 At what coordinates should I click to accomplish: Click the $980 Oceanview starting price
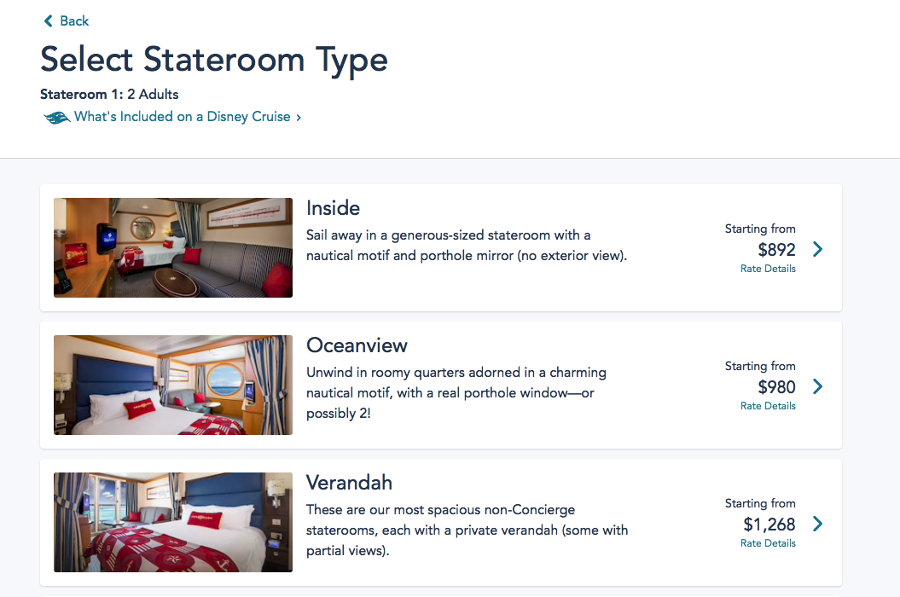776,386
